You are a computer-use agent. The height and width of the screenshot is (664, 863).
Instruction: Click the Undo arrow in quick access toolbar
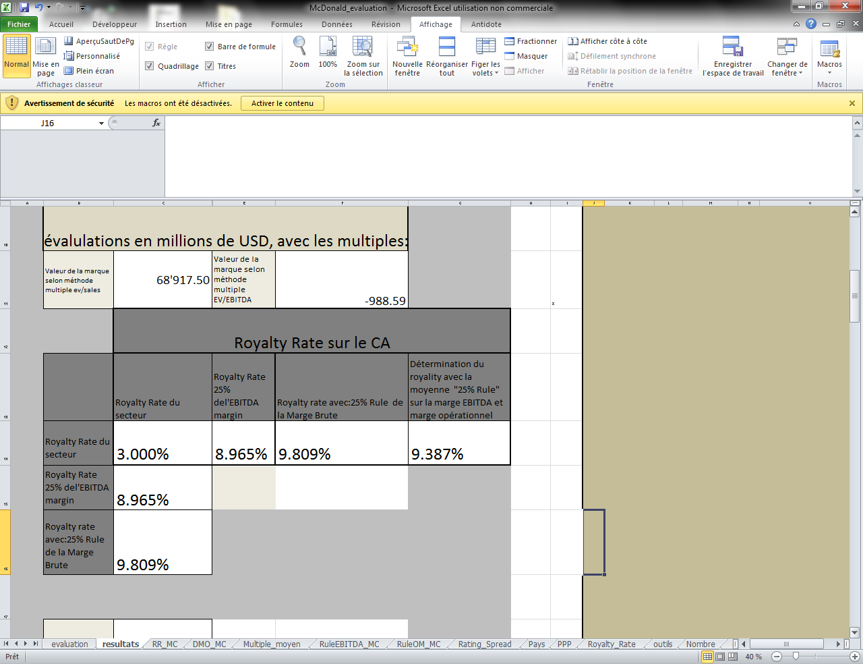coord(38,7)
